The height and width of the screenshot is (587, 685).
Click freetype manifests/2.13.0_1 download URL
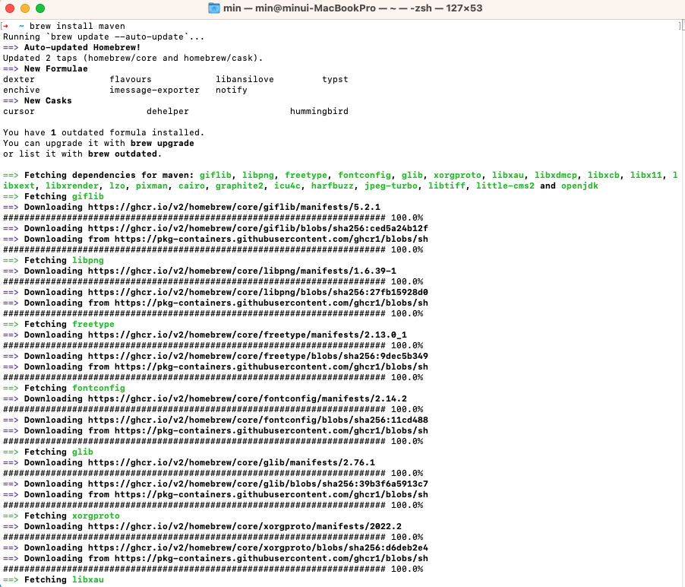(248, 335)
